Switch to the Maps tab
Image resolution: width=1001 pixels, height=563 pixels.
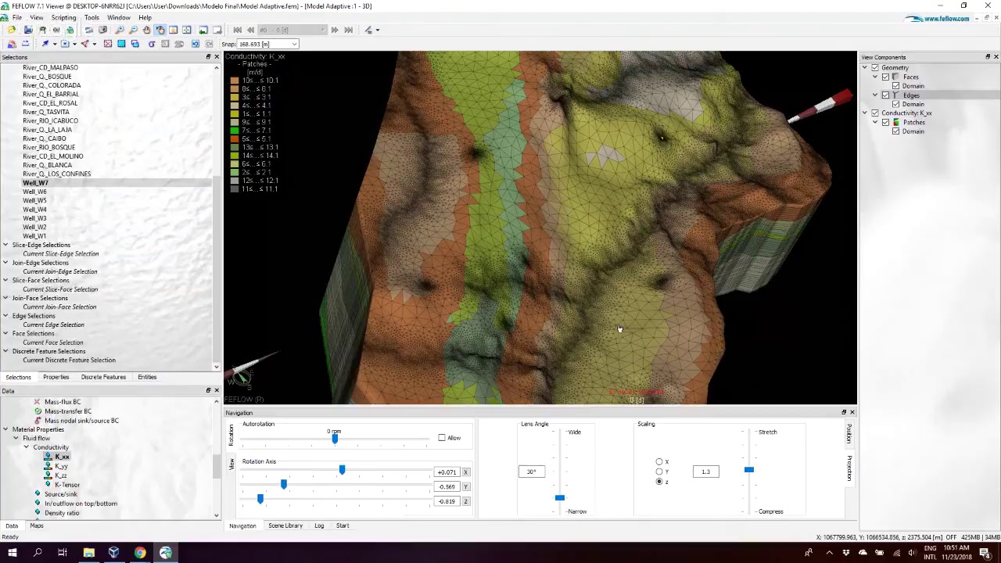click(x=37, y=525)
